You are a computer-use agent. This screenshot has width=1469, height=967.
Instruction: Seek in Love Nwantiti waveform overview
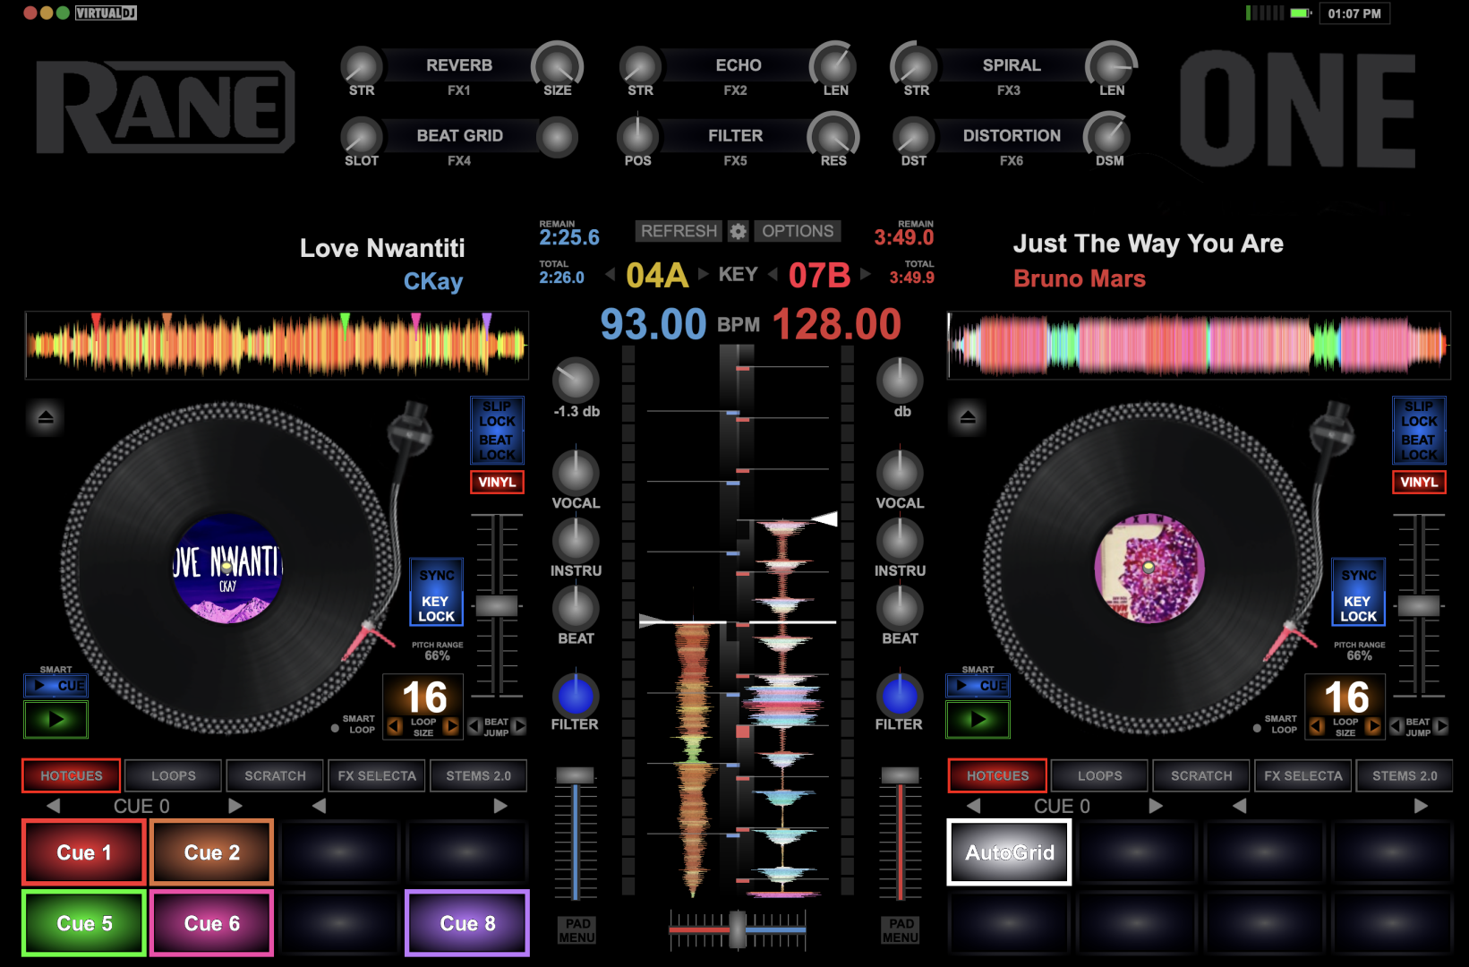point(277,345)
